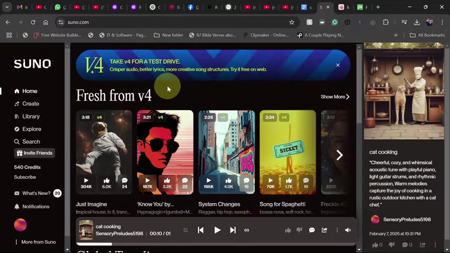Go to Home in Suno sidebar

[x=26, y=91]
